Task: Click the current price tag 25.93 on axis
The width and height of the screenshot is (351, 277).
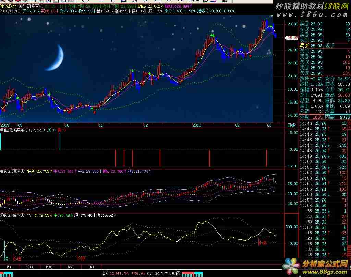Action: pos(292,38)
